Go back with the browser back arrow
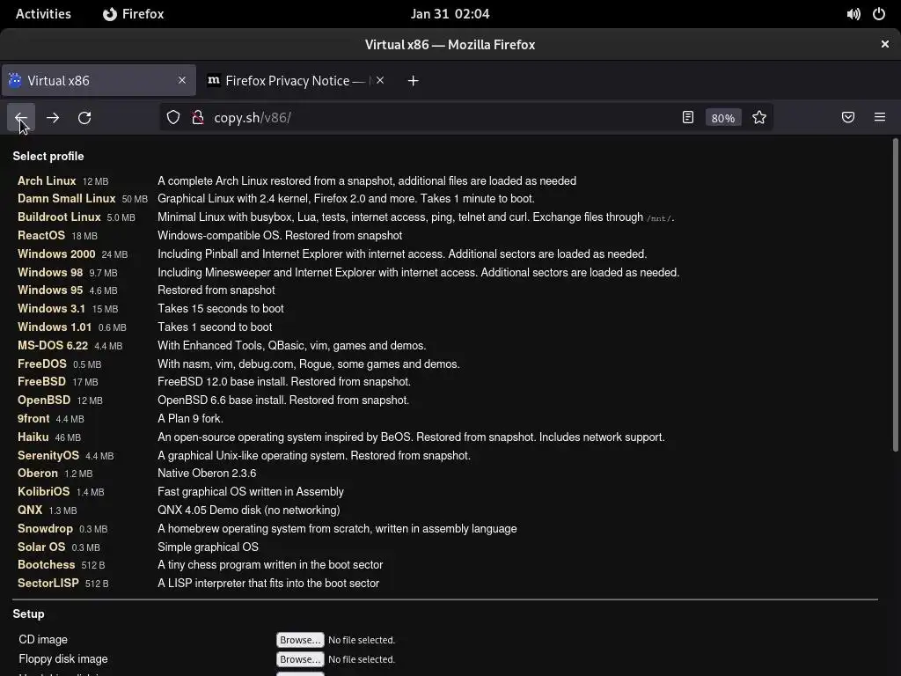The width and height of the screenshot is (901, 676). 21,118
